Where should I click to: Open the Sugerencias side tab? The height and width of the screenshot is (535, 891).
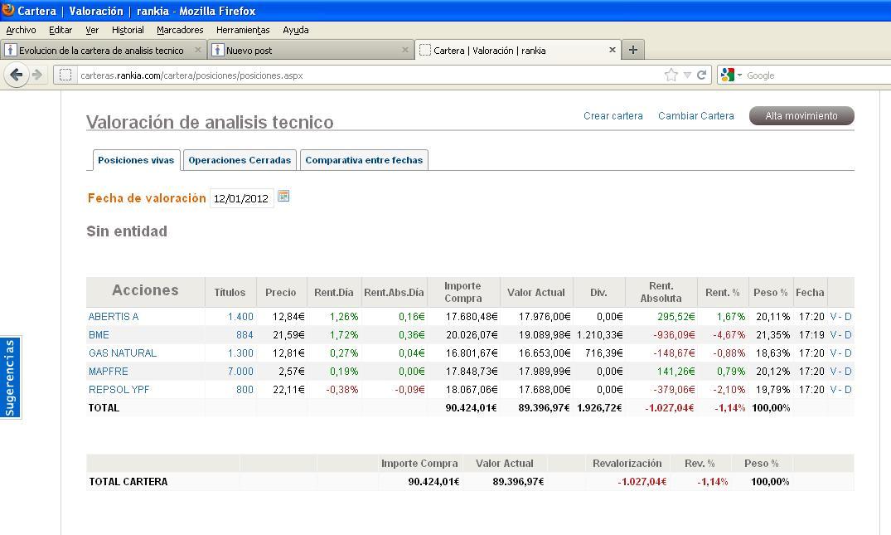pyautogui.click(x=10, y=377)
